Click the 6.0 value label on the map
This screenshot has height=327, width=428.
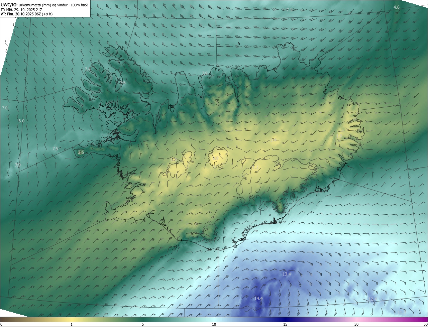pos(21,121)
